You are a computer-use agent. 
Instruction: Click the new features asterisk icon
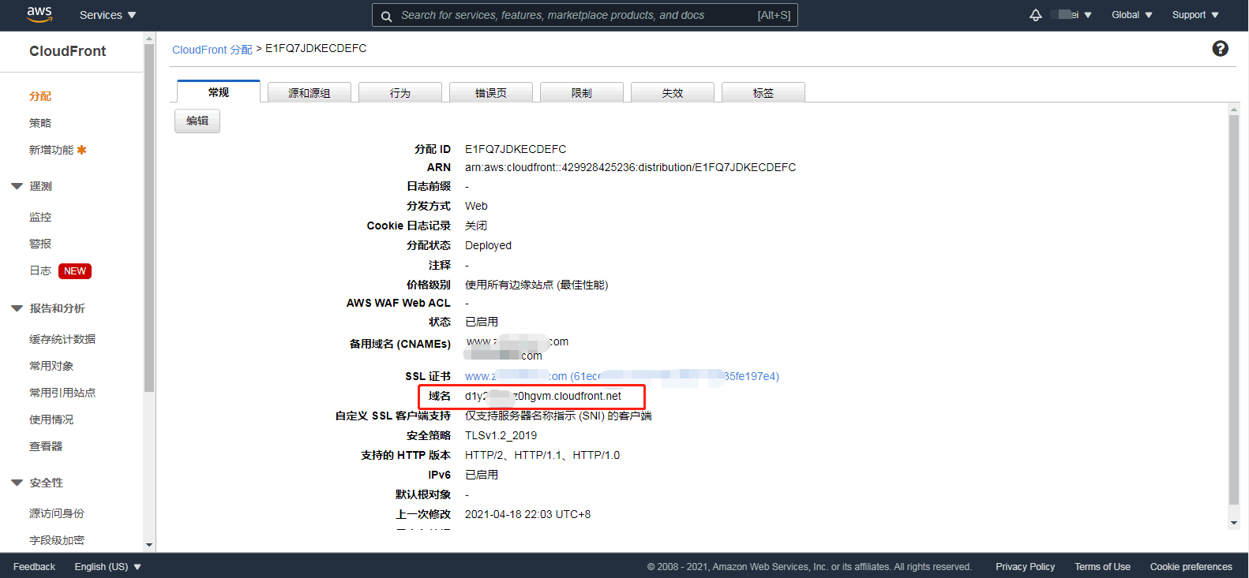pos(81,150)
